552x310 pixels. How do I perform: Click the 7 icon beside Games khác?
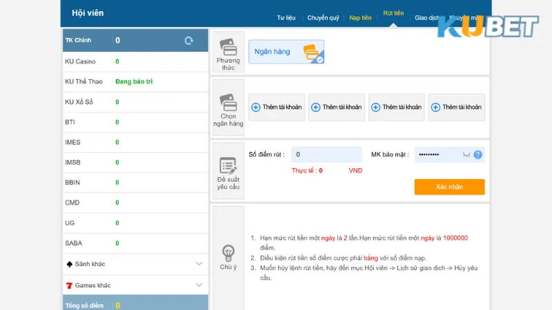pyautogui.click(x=70, y=285)
